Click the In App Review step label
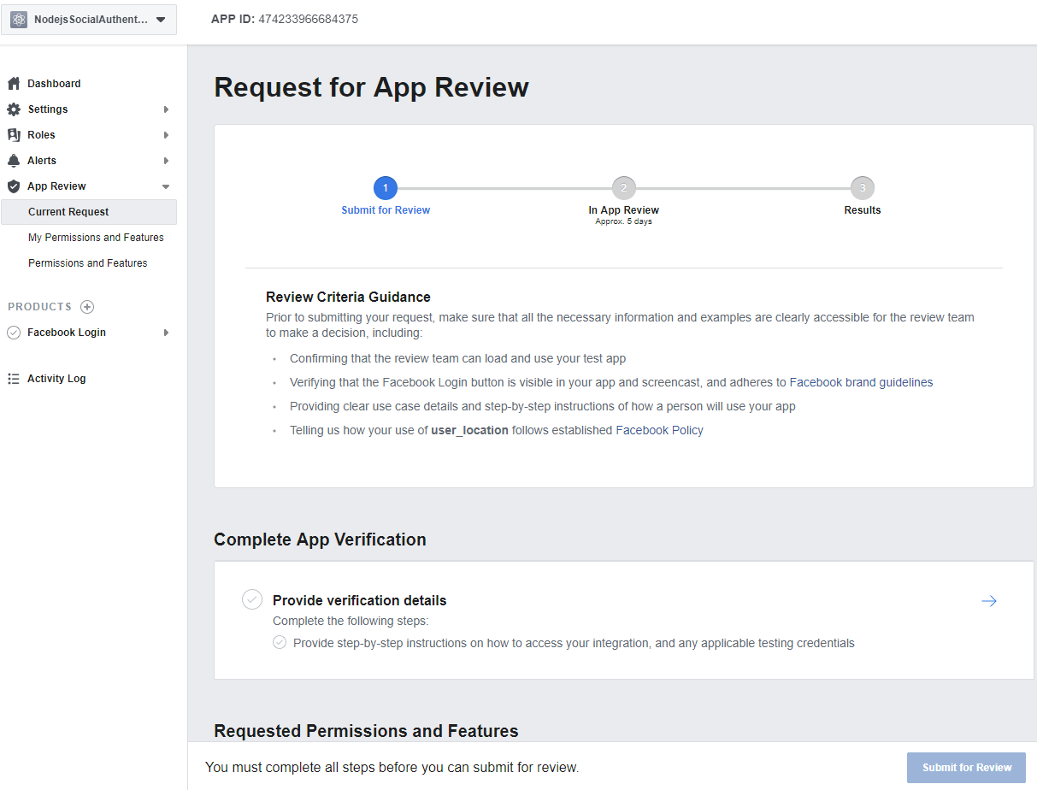The image size is (1037, 790). [x=624, y=210]
